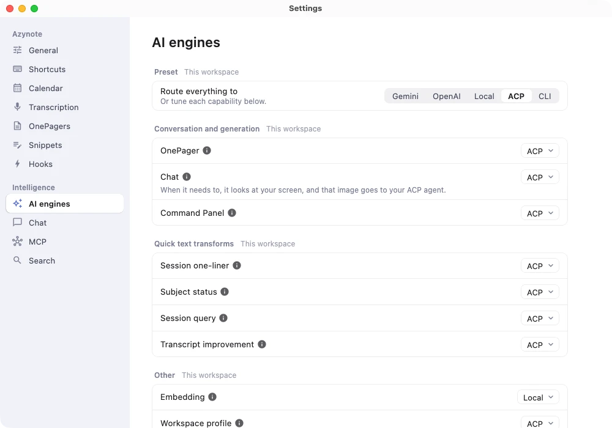
Task: Go to Snippets settings
Action: point(65,145)
